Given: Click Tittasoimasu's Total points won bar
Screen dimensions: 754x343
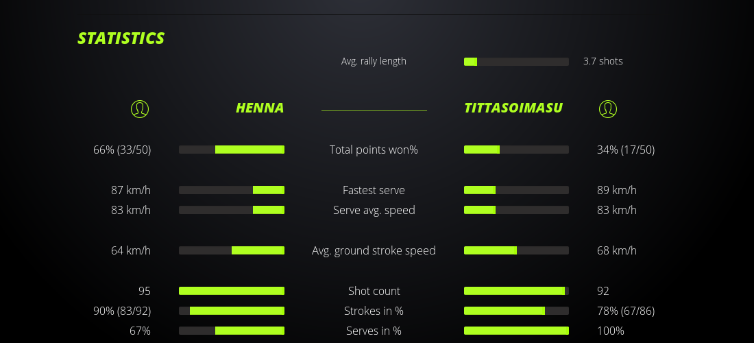Looking at the screenshot, I should coord(516,150).
